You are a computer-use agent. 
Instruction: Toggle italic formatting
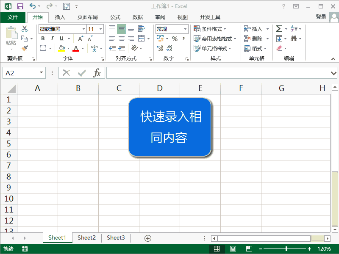point(52,38)
